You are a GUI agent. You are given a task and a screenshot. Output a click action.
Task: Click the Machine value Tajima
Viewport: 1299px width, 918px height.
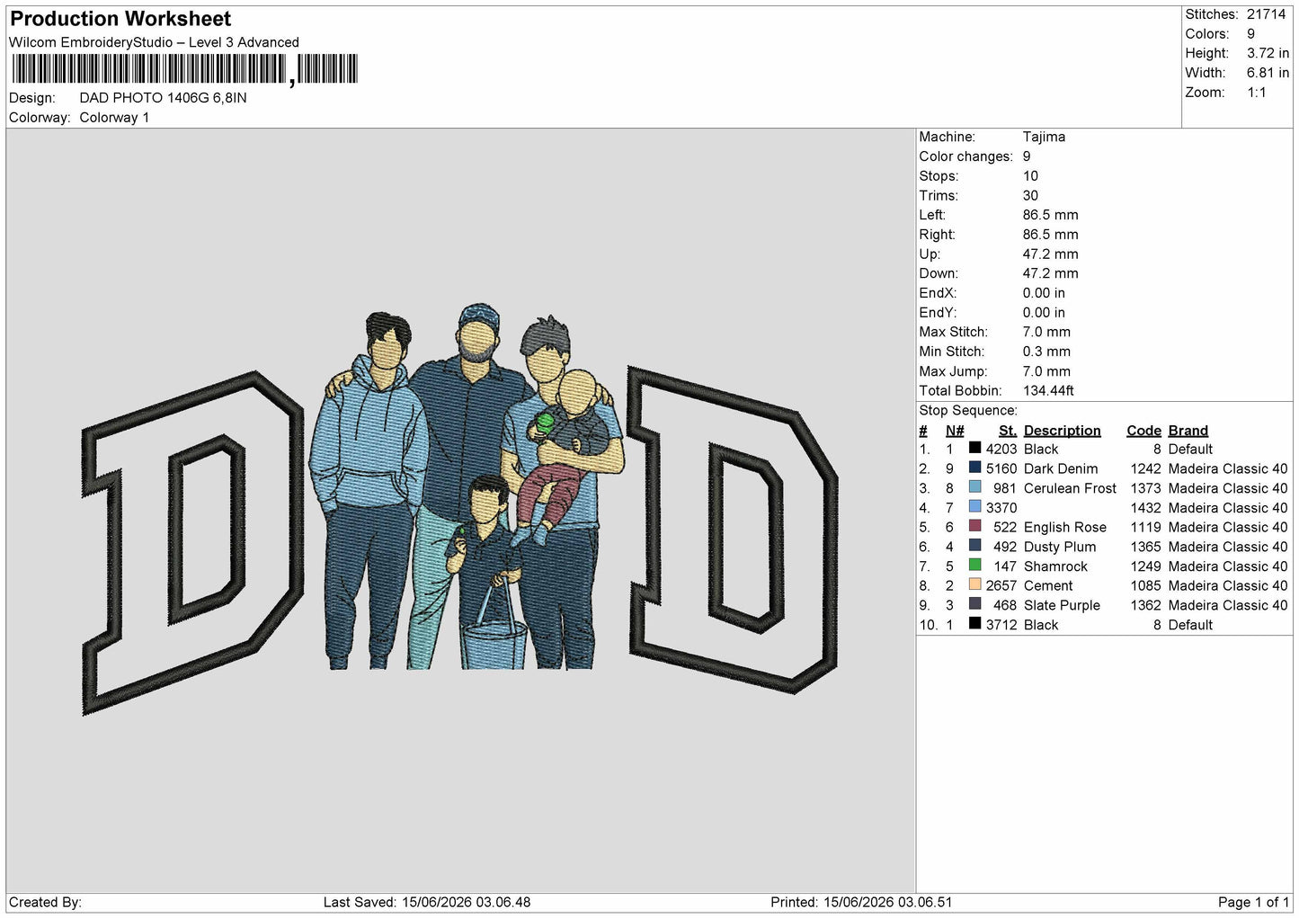click(x=1044, y=137)
